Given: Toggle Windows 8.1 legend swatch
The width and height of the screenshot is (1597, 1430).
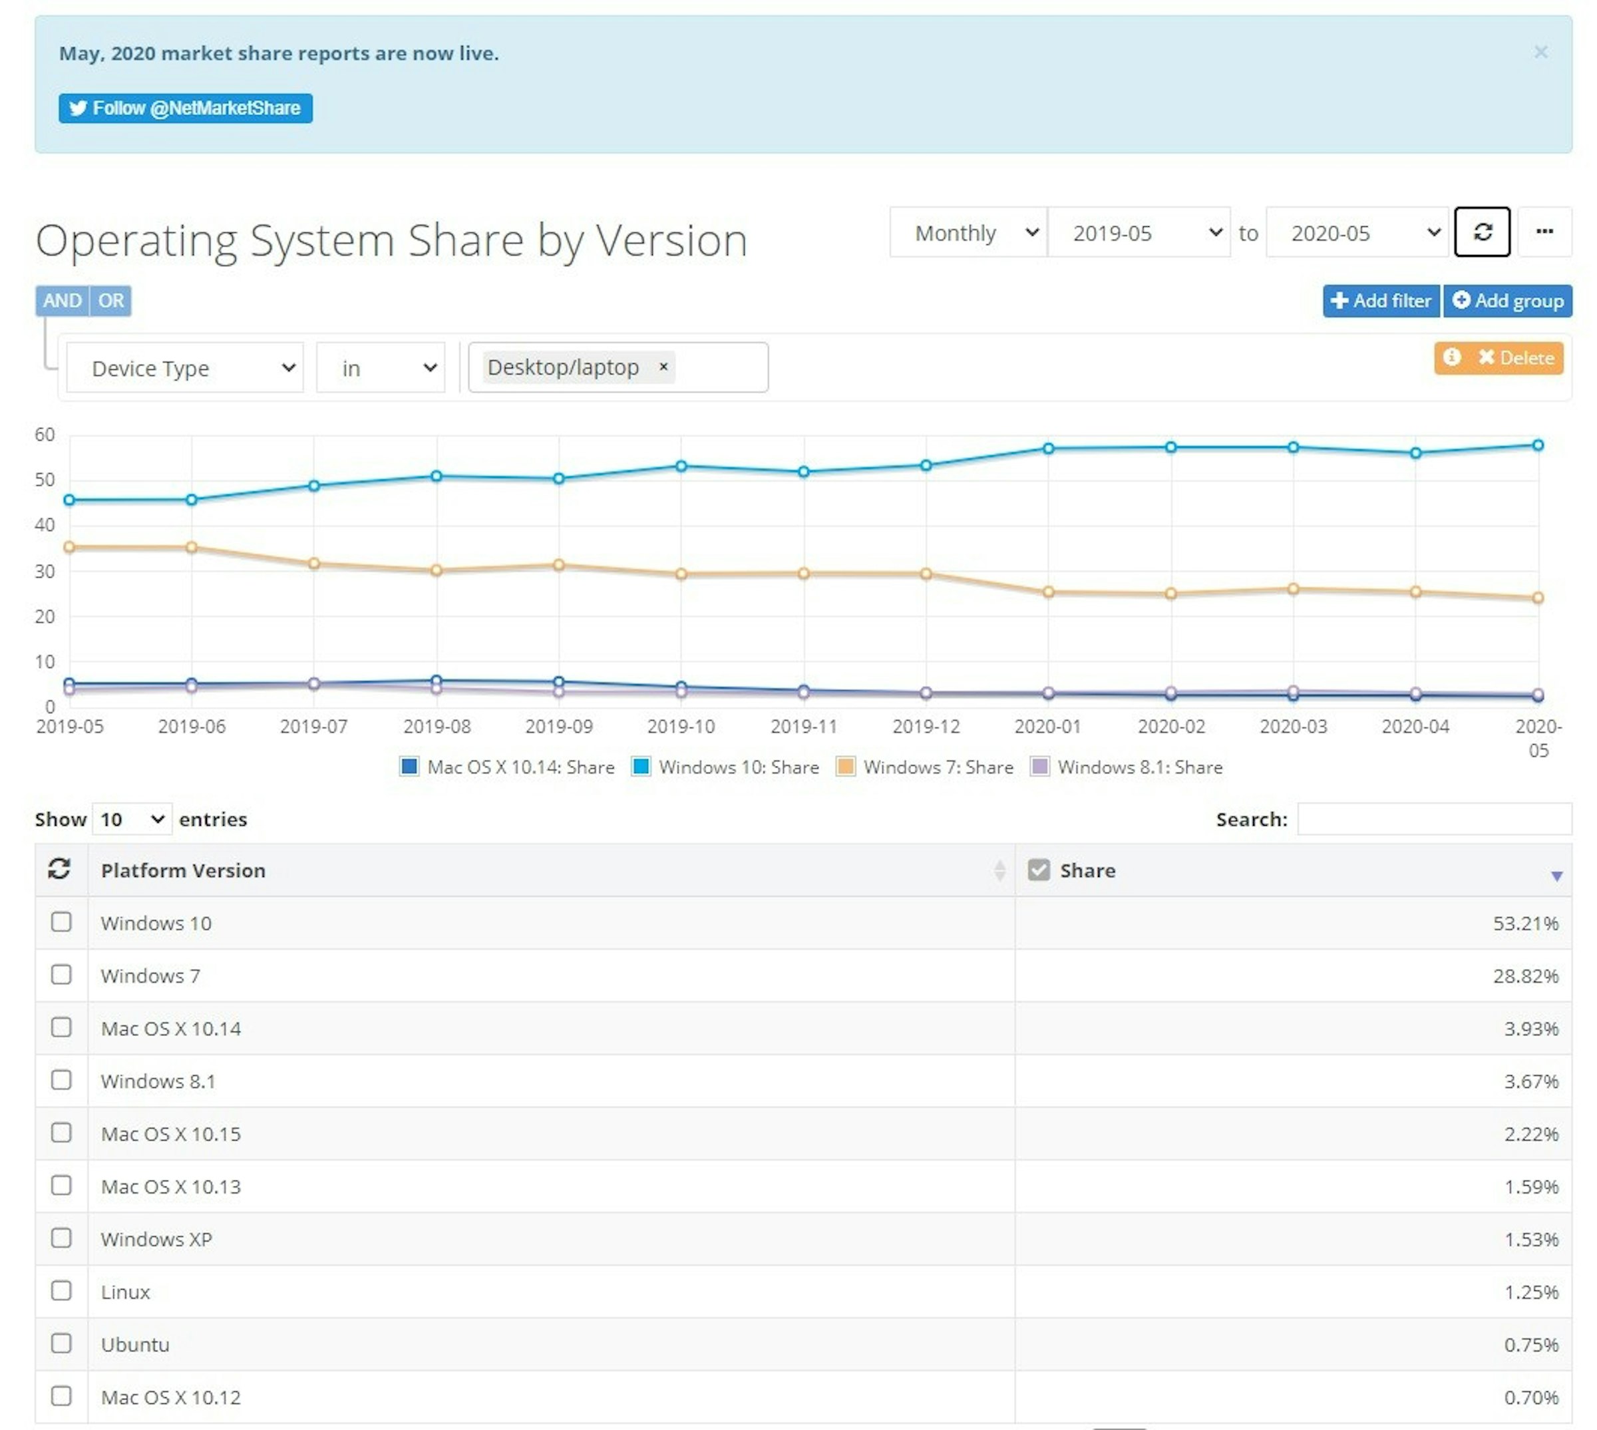Looking at the screenshot, I should pos(1039,766).
